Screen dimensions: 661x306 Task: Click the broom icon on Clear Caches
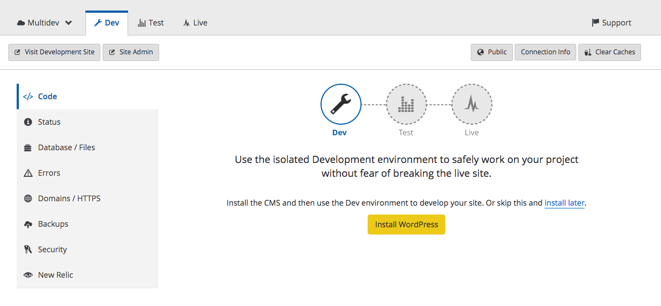[588, 53]
